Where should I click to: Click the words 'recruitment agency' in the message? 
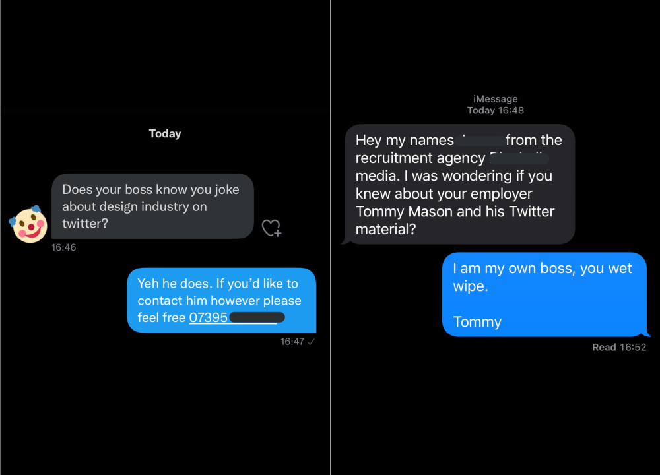(420, 158)
